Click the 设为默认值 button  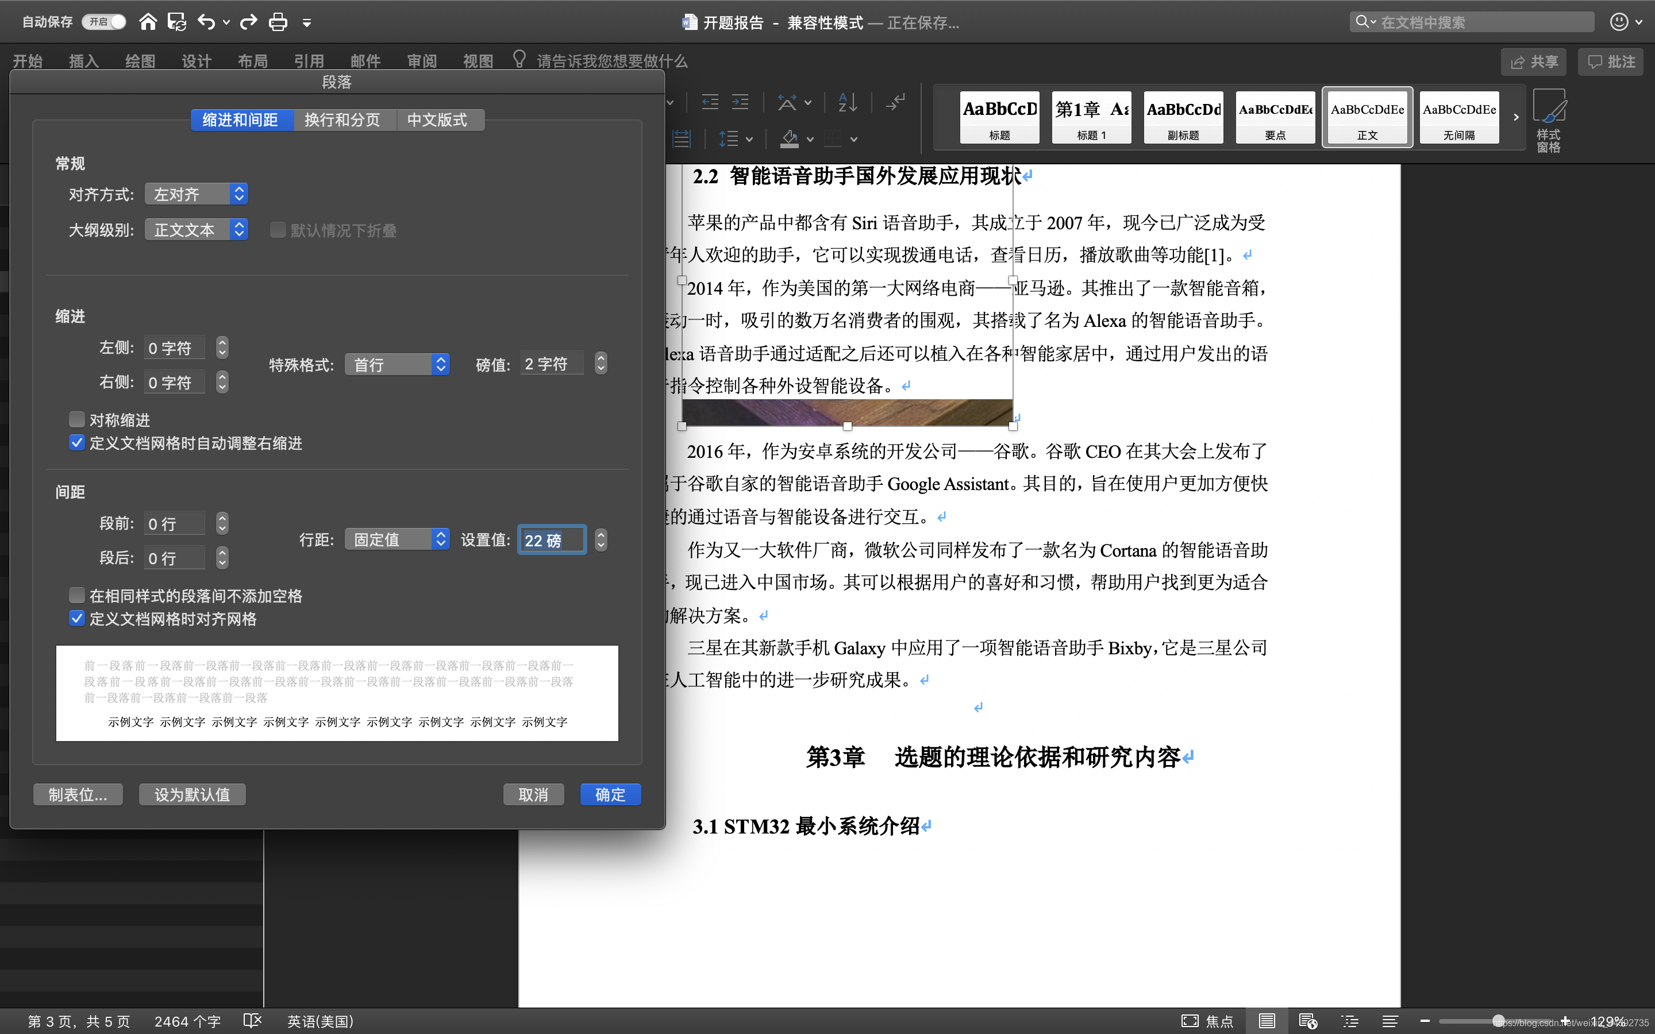[192, 794]
